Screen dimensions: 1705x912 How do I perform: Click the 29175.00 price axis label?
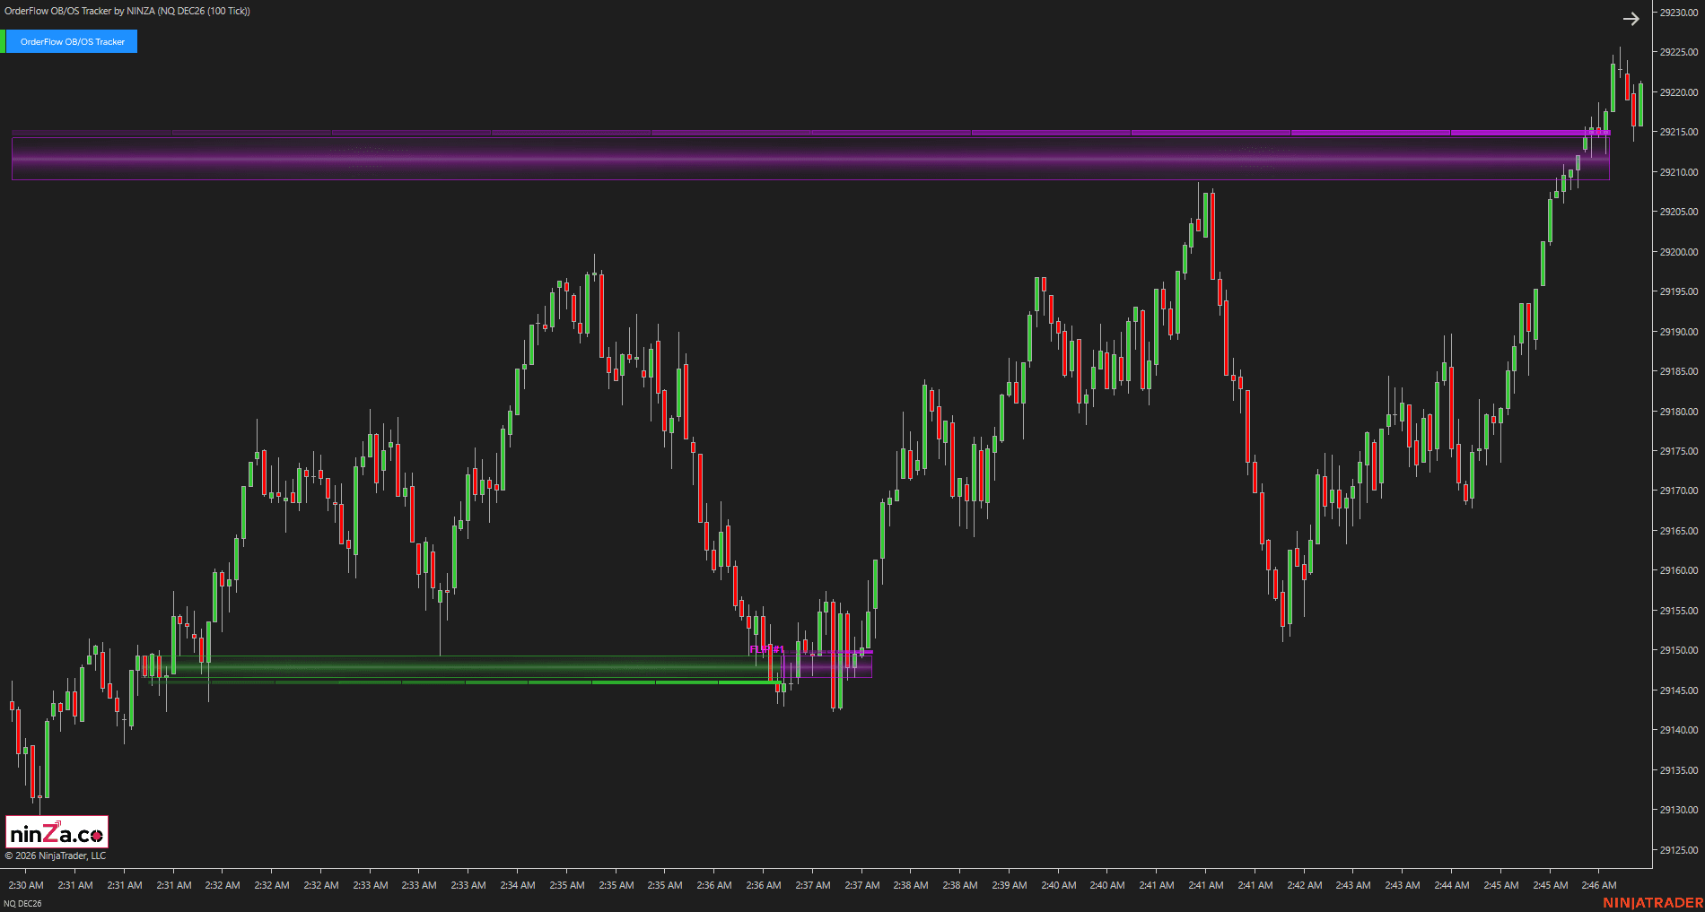[1678, 451]
